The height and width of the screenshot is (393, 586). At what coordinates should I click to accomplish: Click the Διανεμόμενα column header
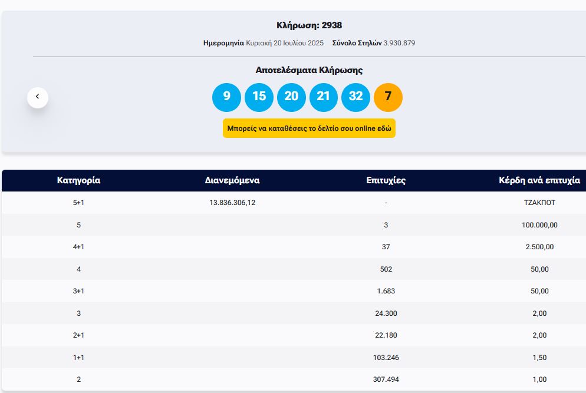tap(232, 180)
